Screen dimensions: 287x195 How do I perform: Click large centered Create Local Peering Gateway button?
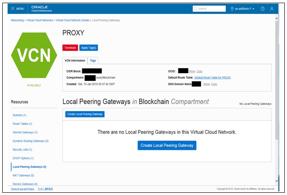pyautogui.click(x=167, y=145)
